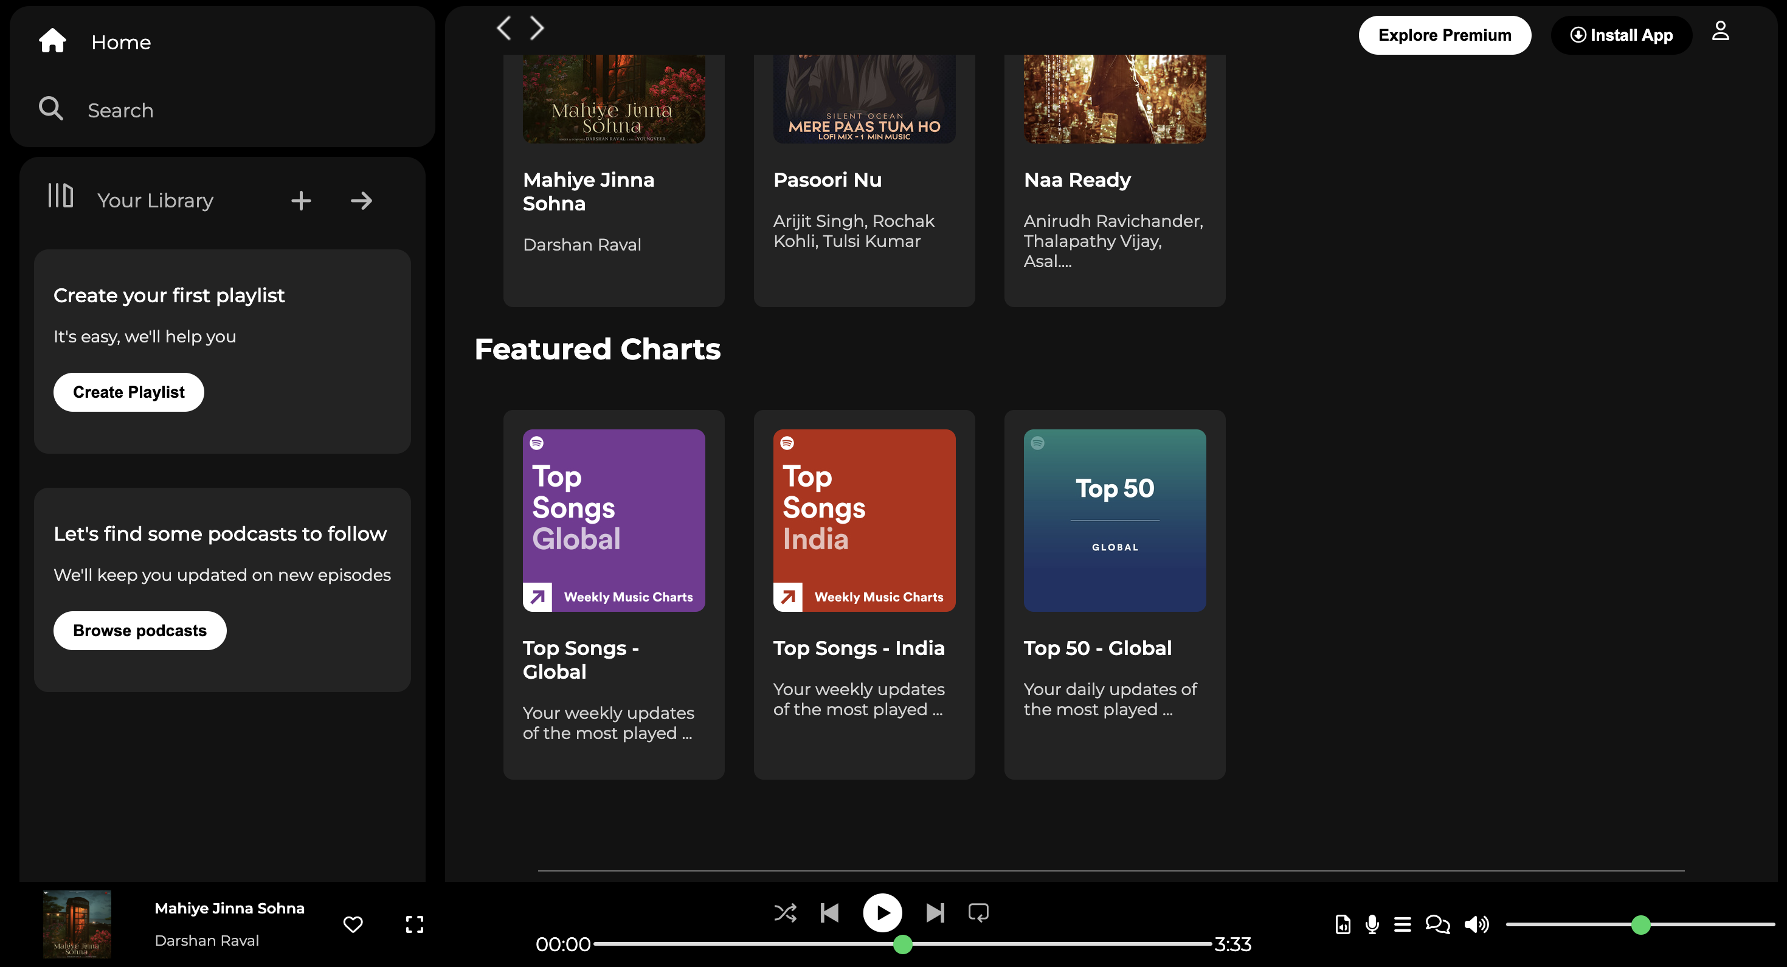The width and height of the screenshot is (1787, 967).
Task: Open the Search page
Action: click(x=120, y=109)
